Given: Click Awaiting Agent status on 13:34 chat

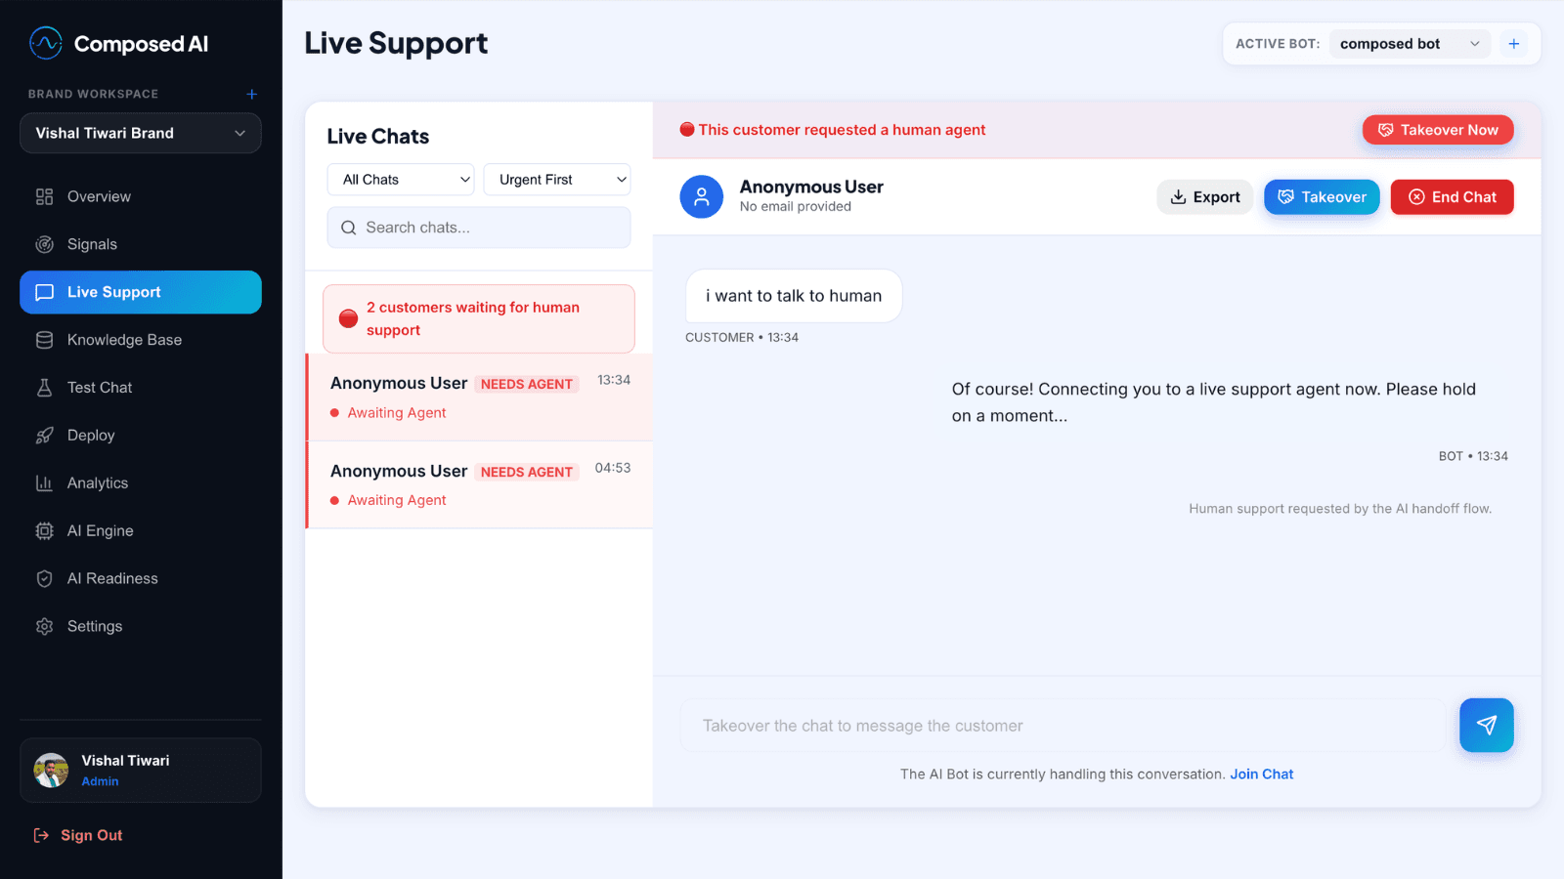Looking at the screenshot, I should coord(388,413).
